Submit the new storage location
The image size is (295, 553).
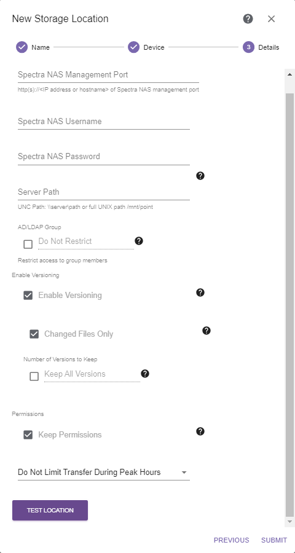click(274, 540)
